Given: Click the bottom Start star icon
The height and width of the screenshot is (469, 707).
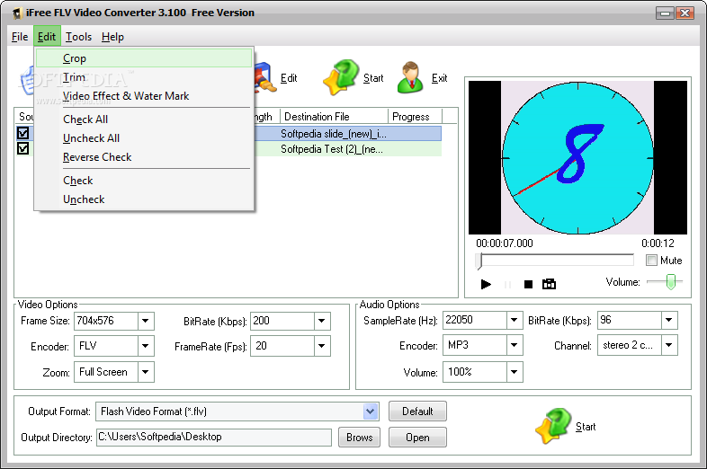Looking at the screenshot, I should point(554,426).
